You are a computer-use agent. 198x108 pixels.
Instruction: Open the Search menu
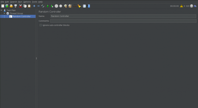13,2
